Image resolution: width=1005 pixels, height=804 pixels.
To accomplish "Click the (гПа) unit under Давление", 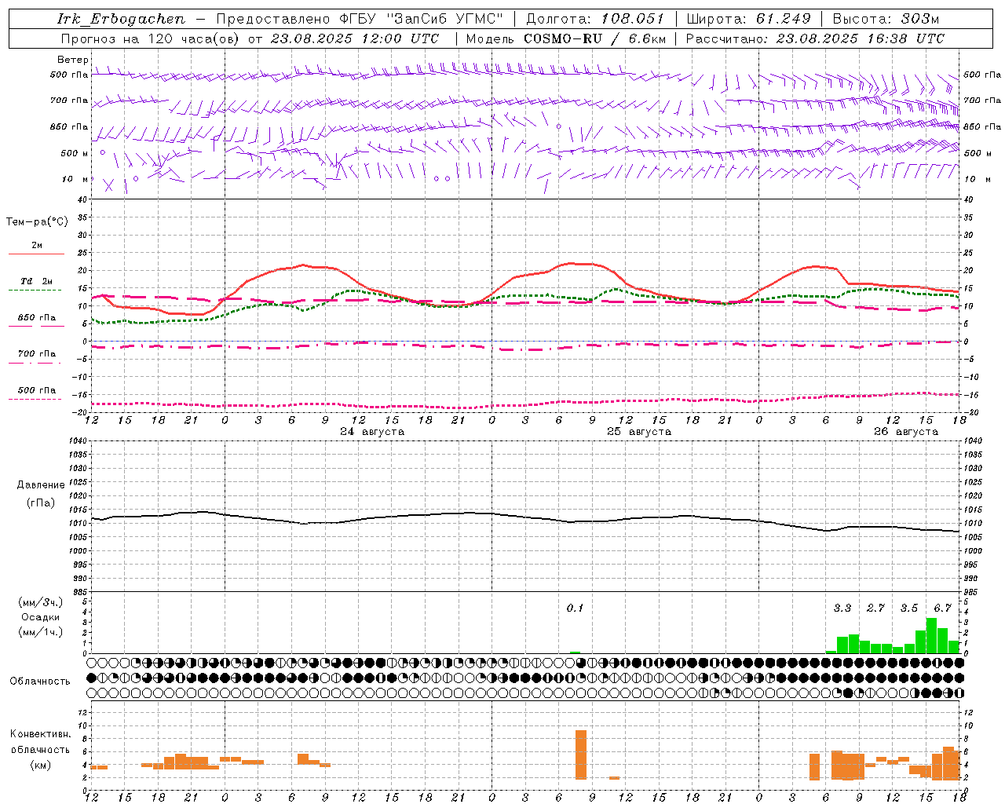I will [41, 502].
